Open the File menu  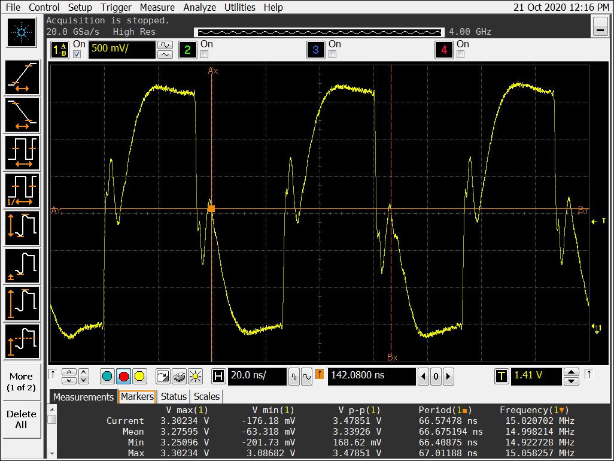[13, 7]
